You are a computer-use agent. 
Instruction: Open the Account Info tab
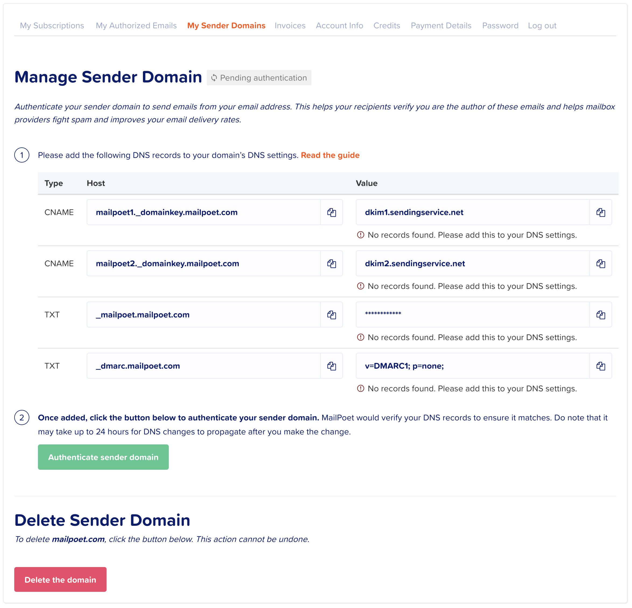pos(339,26)
